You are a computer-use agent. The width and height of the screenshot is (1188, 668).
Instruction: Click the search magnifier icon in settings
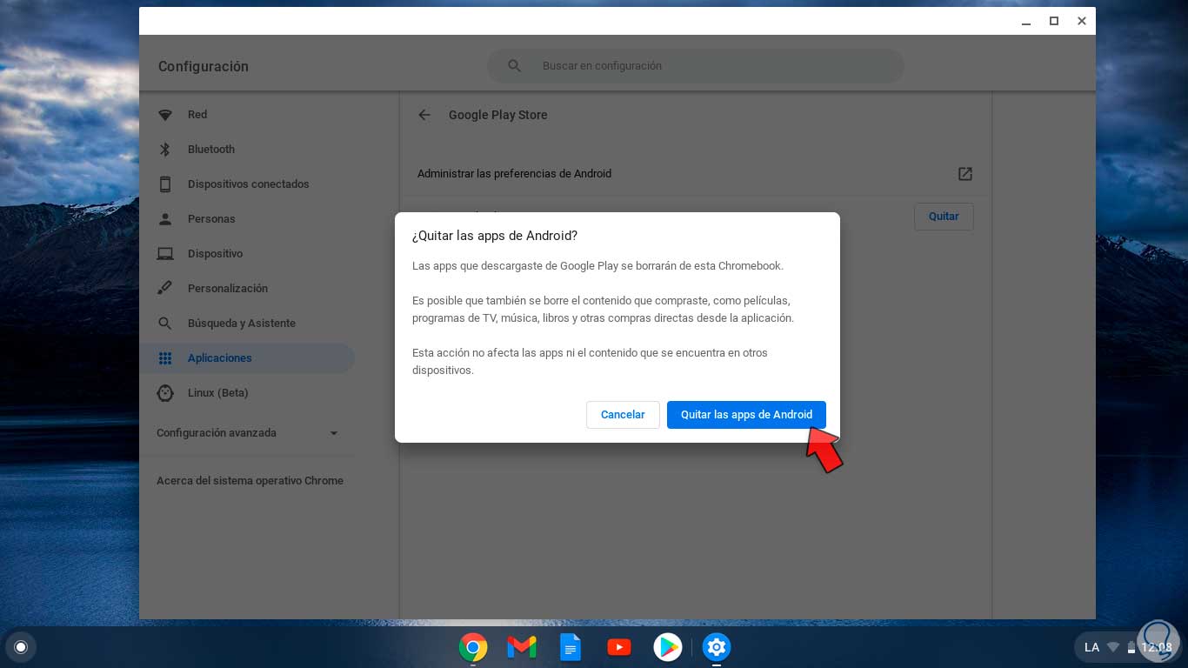514,66
